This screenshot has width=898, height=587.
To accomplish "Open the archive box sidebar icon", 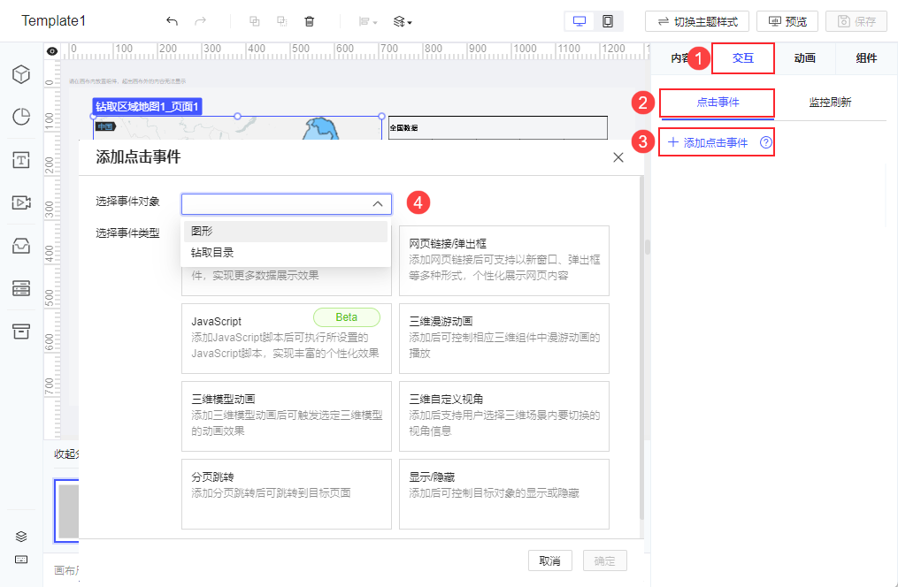I will pyautogui.click(x=21, y=332).
